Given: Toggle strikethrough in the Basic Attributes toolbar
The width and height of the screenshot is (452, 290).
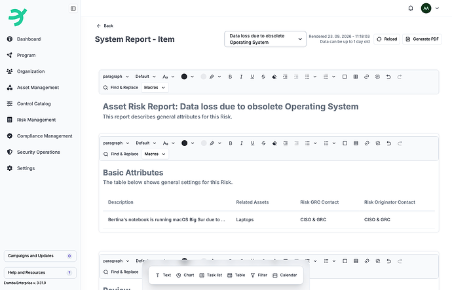Looking at the screenshot, I should 263,143.
